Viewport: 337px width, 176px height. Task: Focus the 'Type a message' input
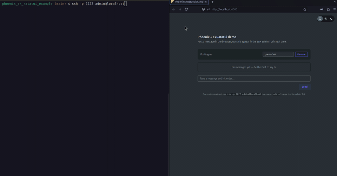point(254,79)
